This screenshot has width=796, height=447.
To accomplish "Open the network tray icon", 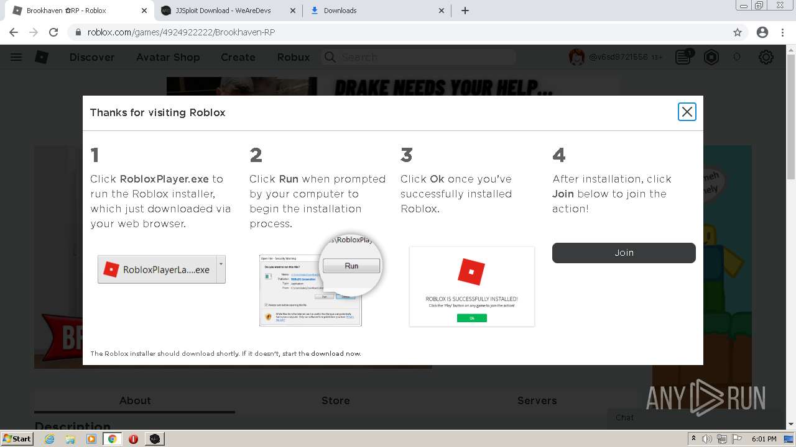I will pos(723,439).
